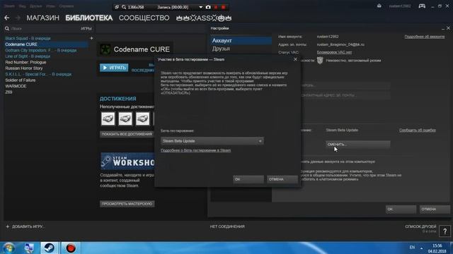Image resolution: width=453 pixels, height=254 pixels.
Task: Show hidden tray icons arrow
Action: (422, 248)
